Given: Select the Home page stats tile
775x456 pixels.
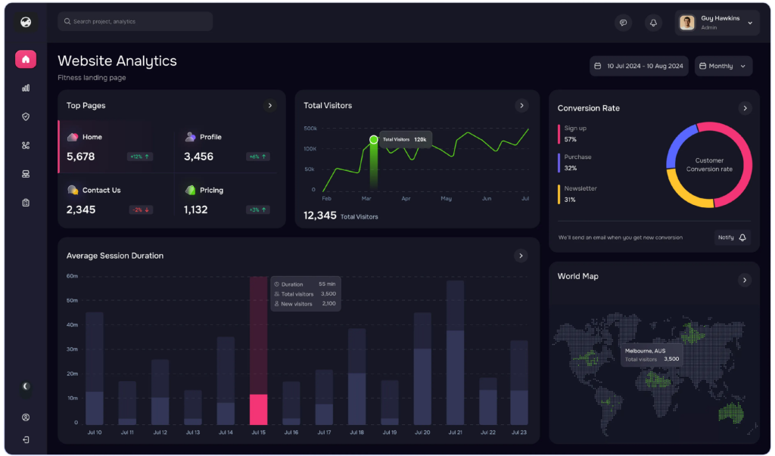Looking at the screenshot, I should pyautogui.click(x=114, y=147).
